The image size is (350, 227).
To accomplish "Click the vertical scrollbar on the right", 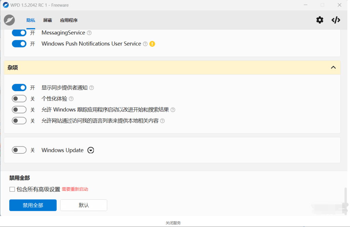I will point(345,198).
